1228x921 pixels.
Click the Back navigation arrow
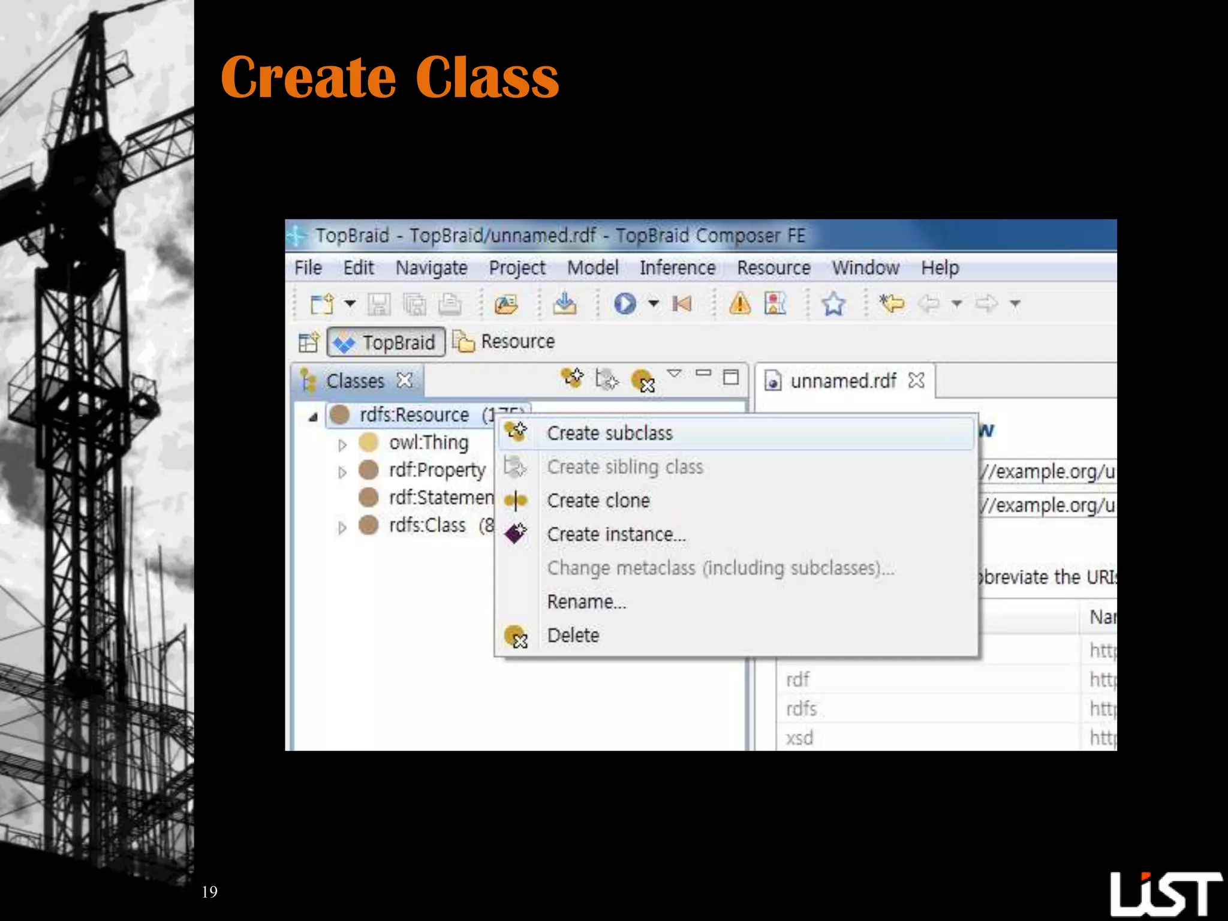click(x=929, y=304)
